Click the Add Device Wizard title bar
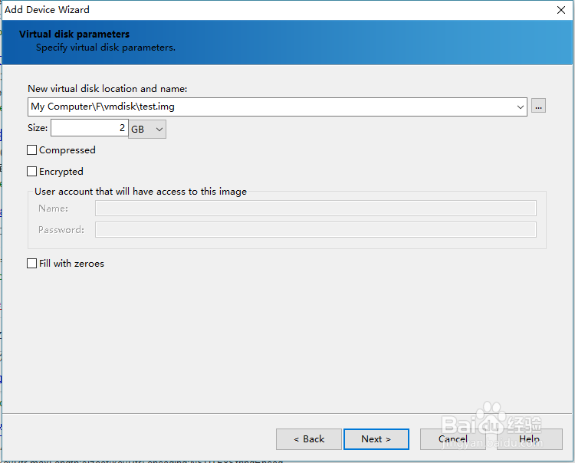The height and width of the screenshot is (463, 575). (230, 10)
